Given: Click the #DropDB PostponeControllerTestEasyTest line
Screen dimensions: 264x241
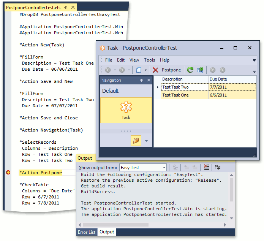Looking at the screenshot, I should (70, 14).
